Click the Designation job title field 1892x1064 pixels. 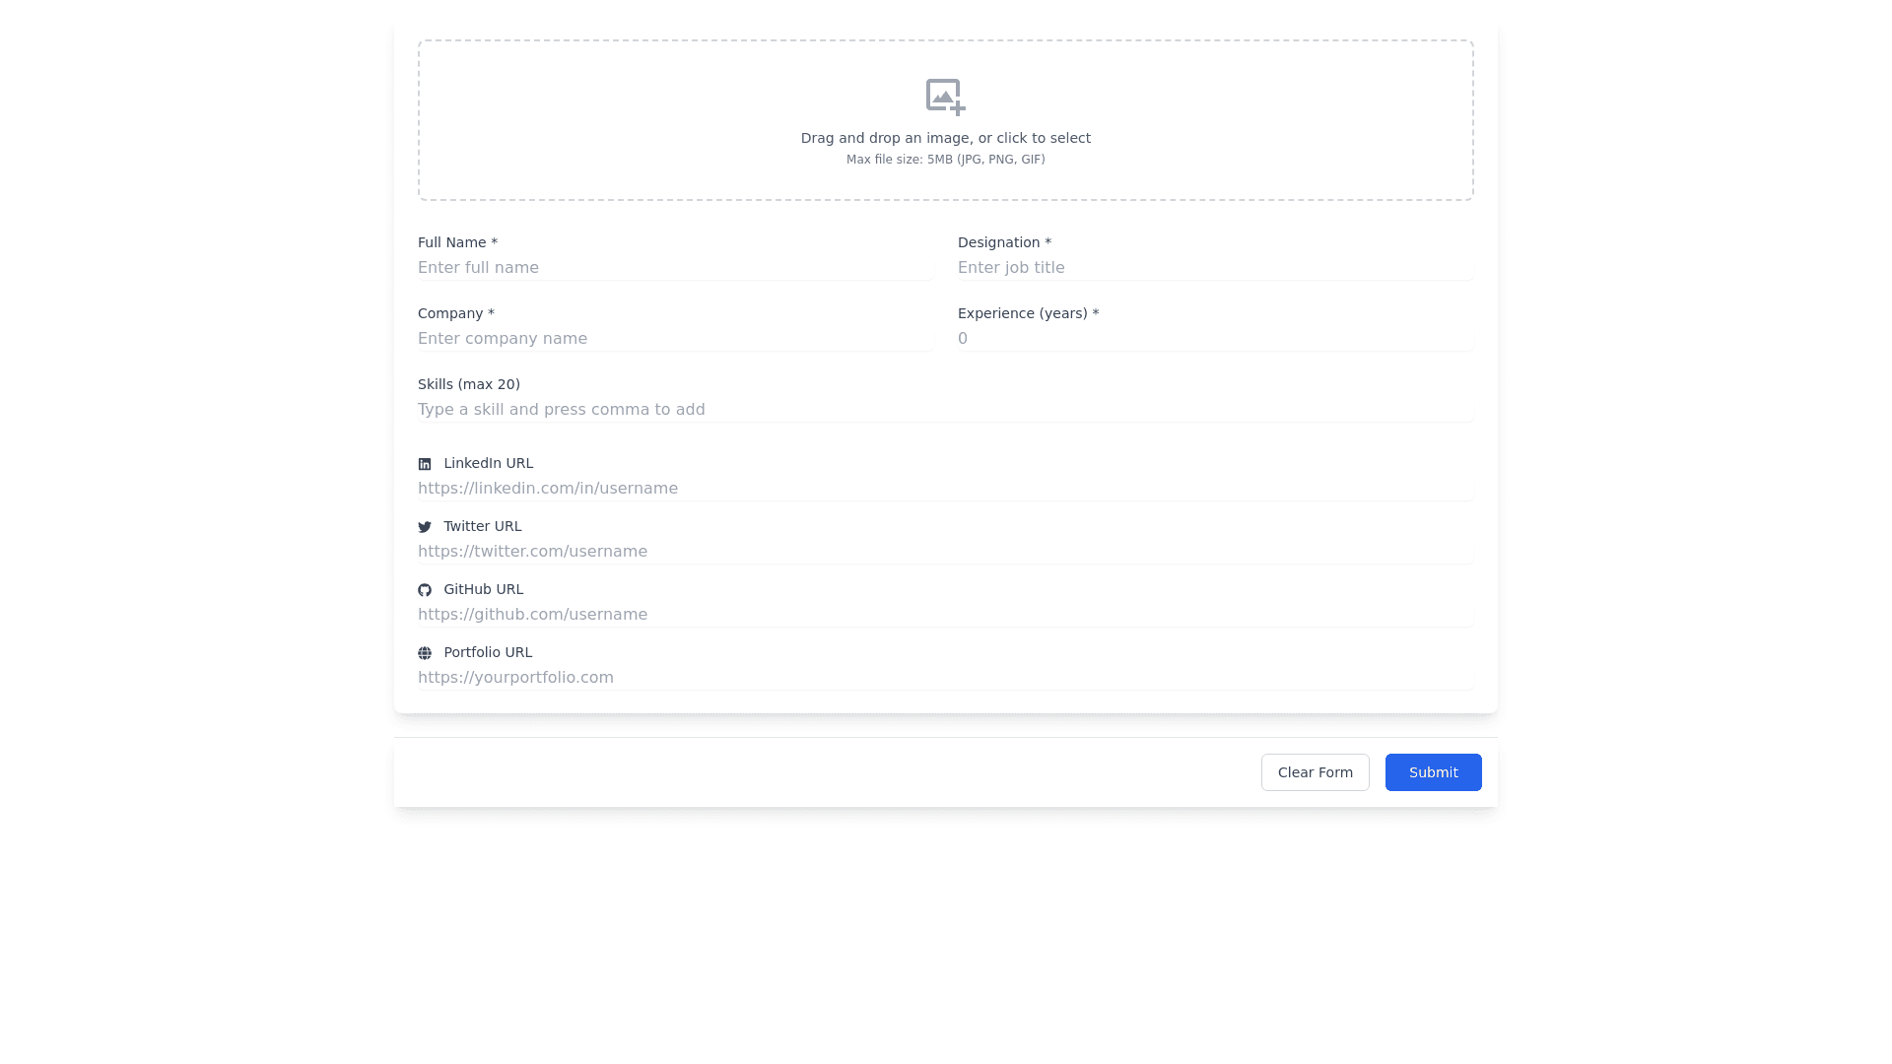(x=1215, y=268)
